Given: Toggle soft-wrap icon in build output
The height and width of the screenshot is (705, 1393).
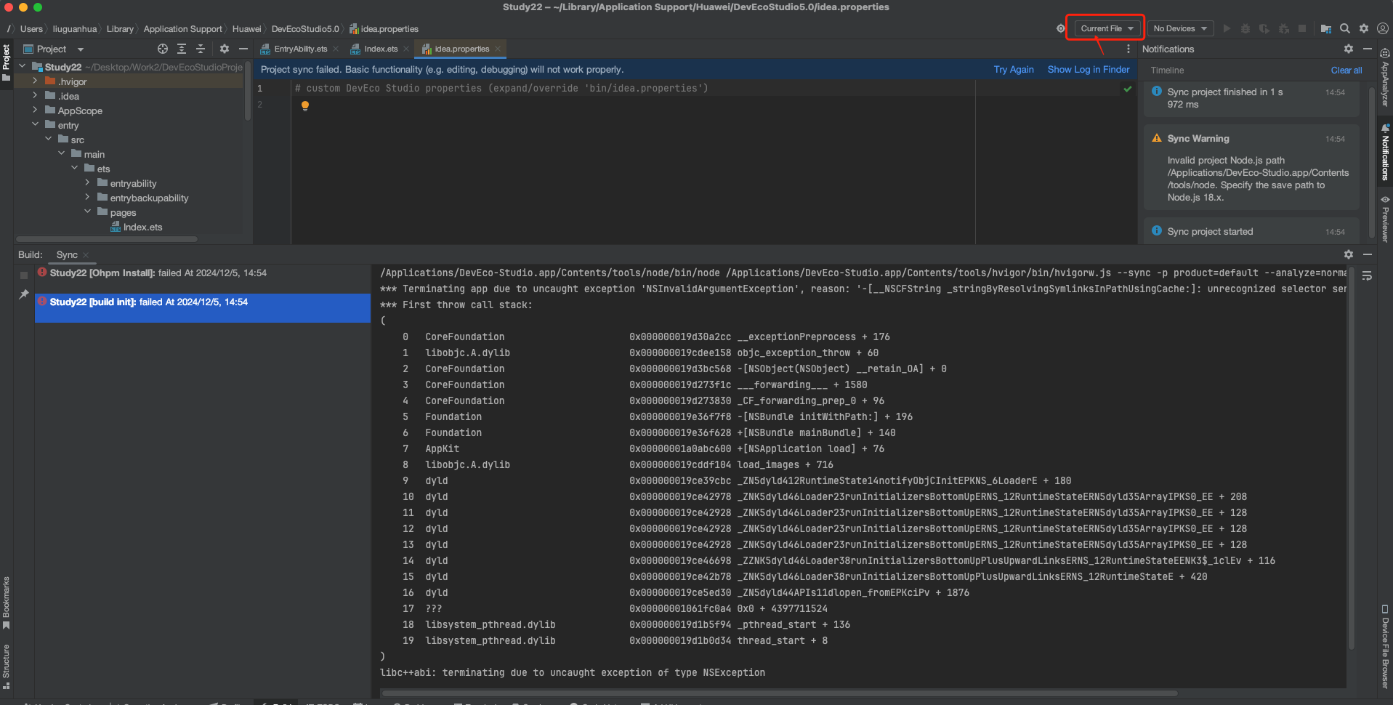Looking at the screenshot, I should (1367, 276).
